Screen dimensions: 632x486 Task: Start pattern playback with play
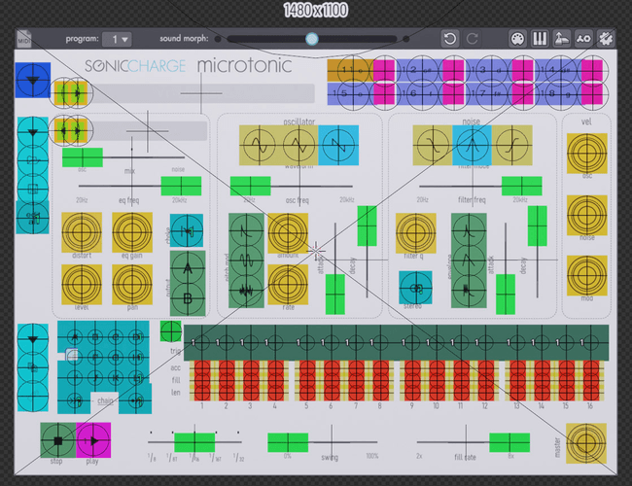click(x=93, y=440)
